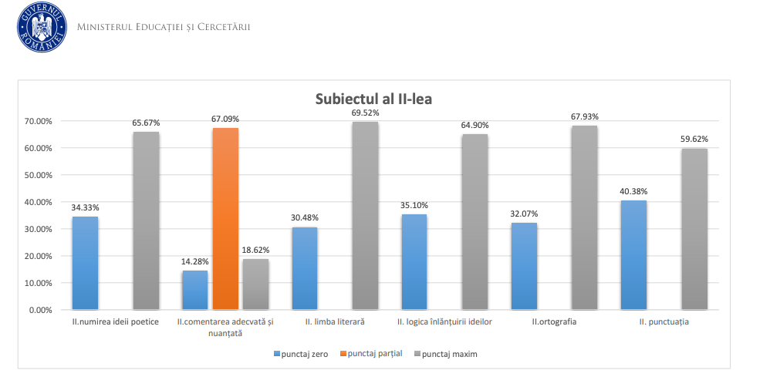
Task: Click the blue bar labeled 34.33%
Action: (x=85, y=263)
